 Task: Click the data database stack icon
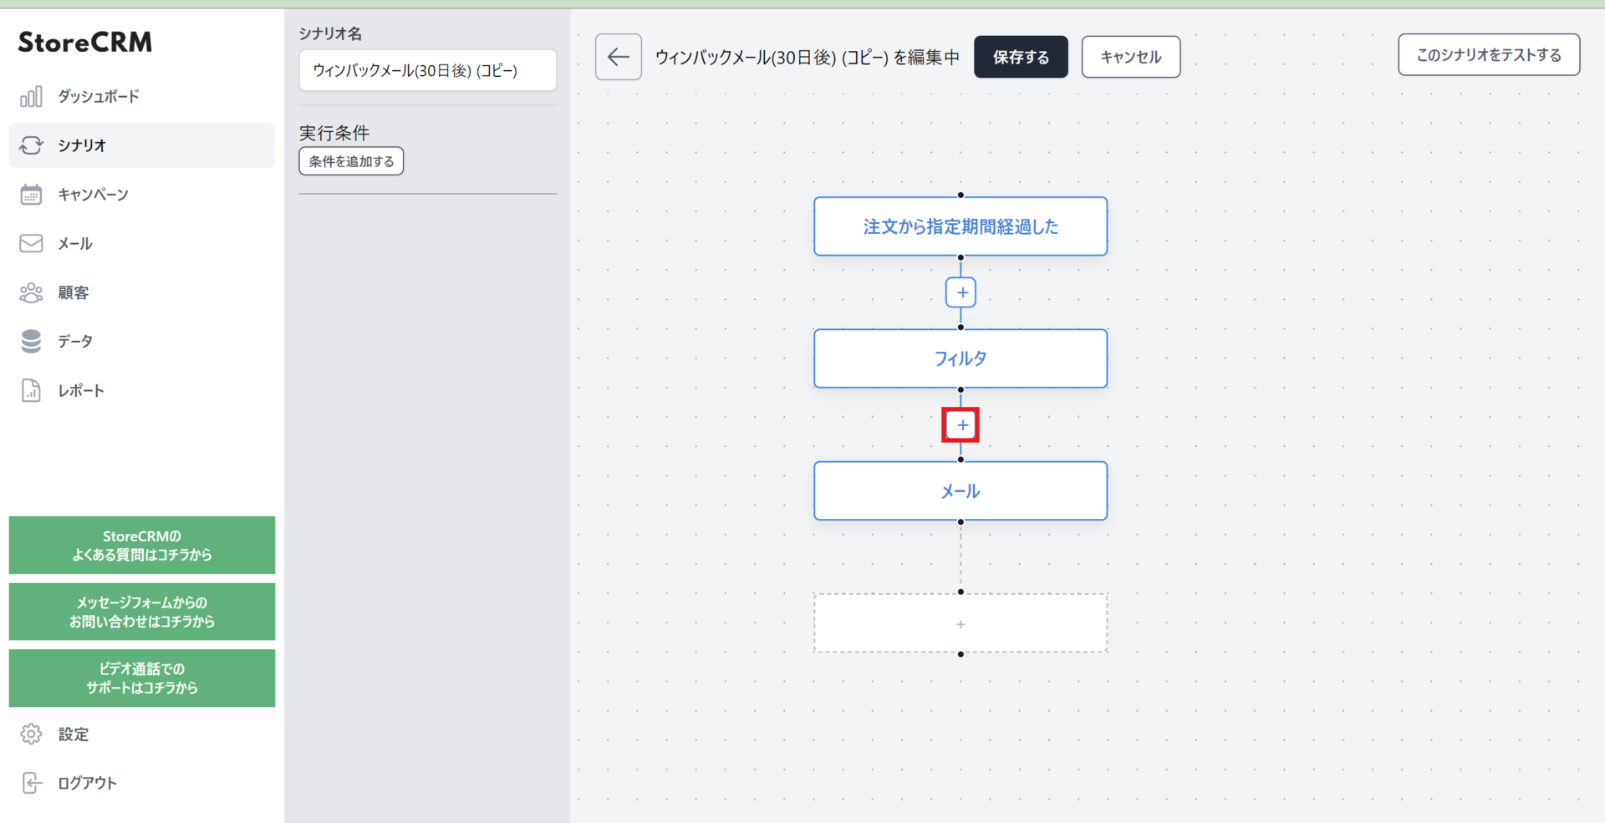pos(31,341)
